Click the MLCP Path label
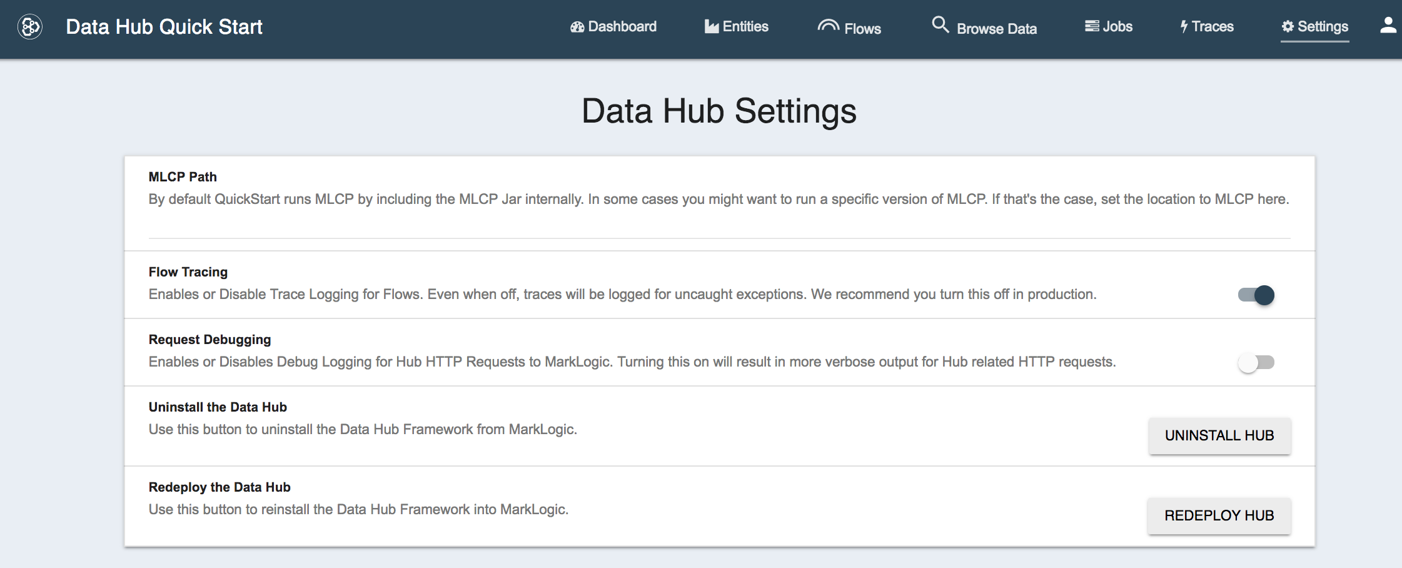Screen dimensions: 1402x568 (183, 177)
